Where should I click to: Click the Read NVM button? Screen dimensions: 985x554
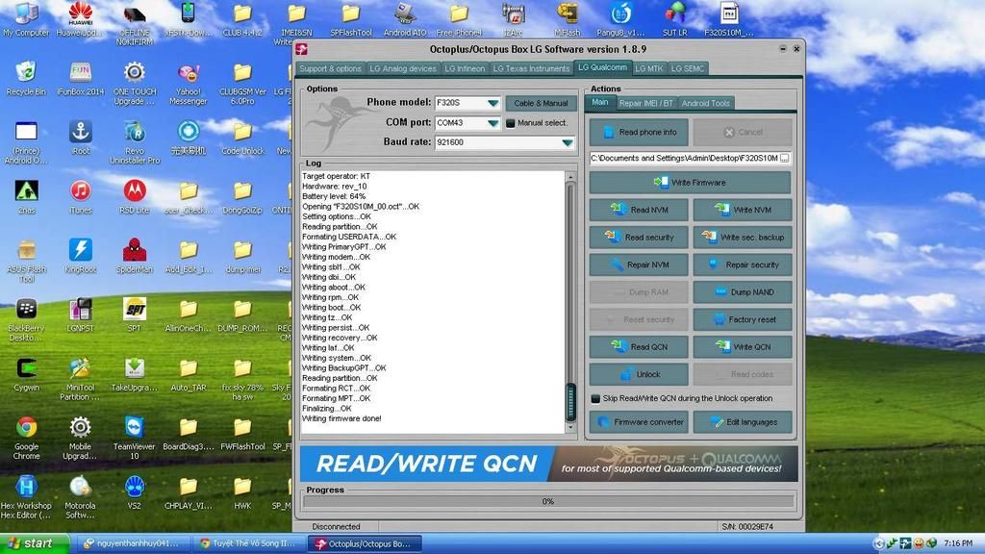coord(639,210)
